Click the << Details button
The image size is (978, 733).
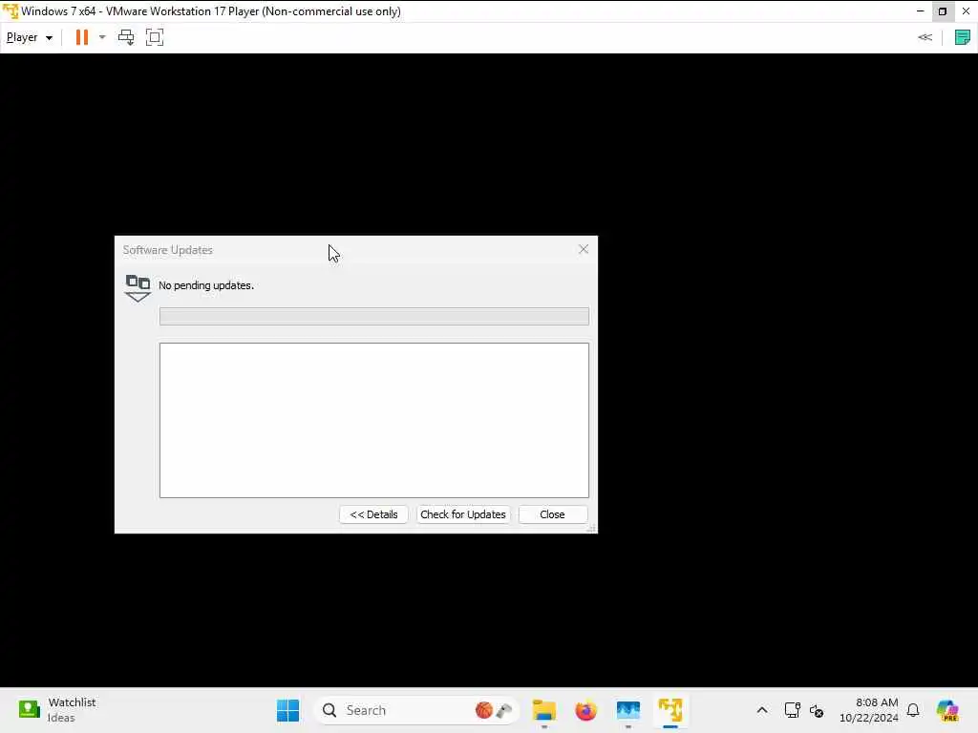point(373,514)
